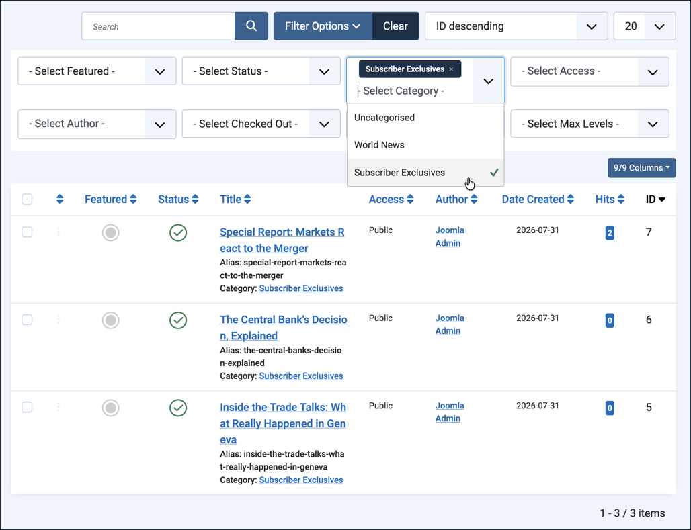
Task: Click the magnifier search button
Action: pos(251,26)
